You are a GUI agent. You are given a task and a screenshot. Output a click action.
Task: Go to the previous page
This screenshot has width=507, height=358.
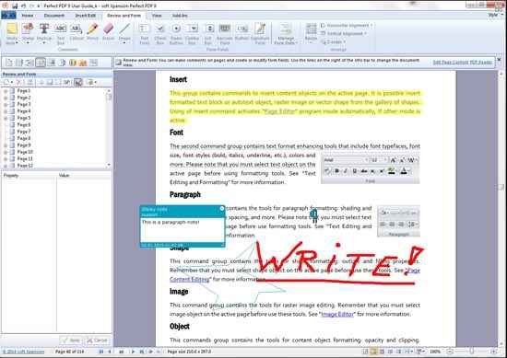coord(110,352)
